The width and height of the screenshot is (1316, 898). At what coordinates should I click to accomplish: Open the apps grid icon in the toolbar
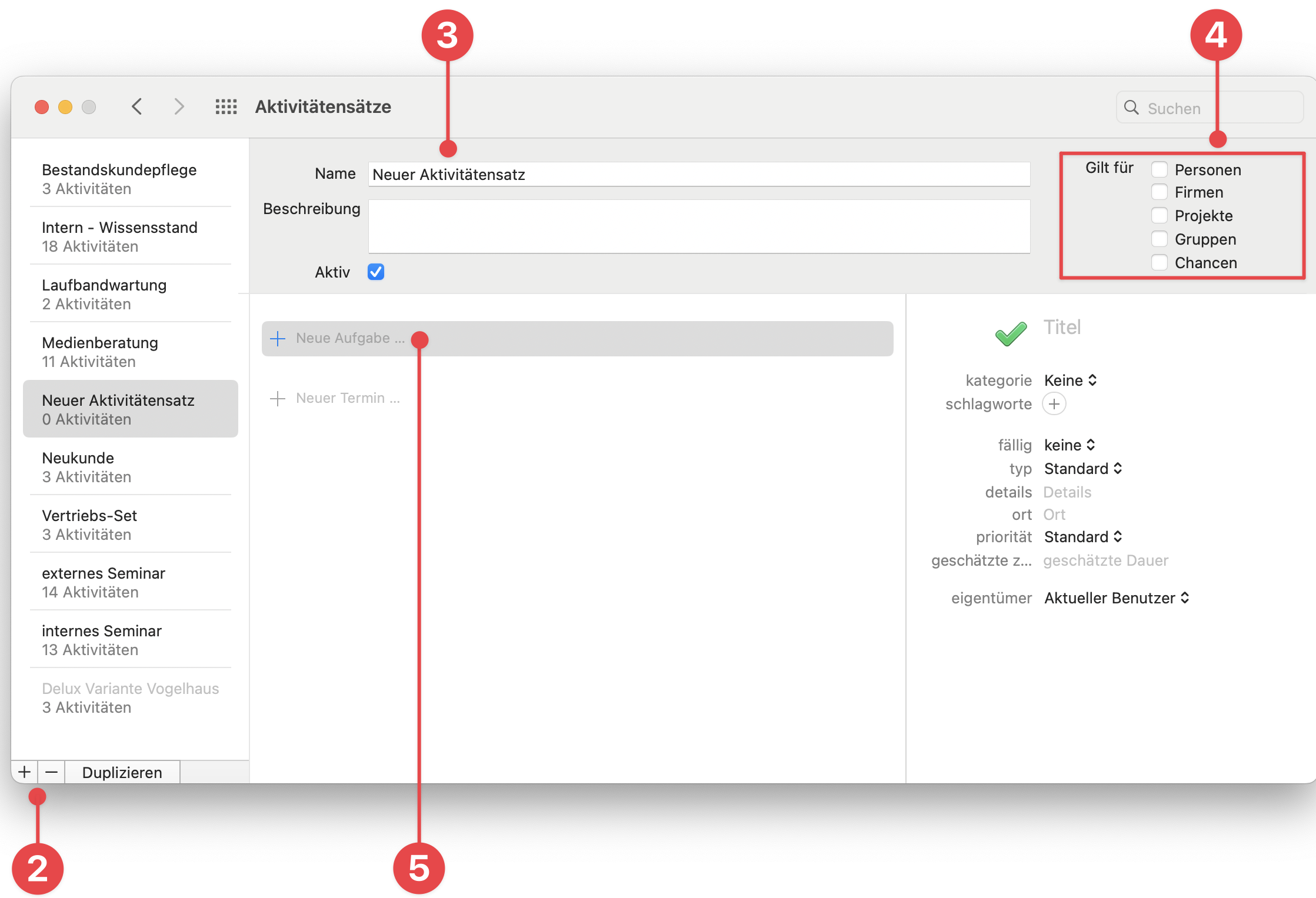coord(226,106)
